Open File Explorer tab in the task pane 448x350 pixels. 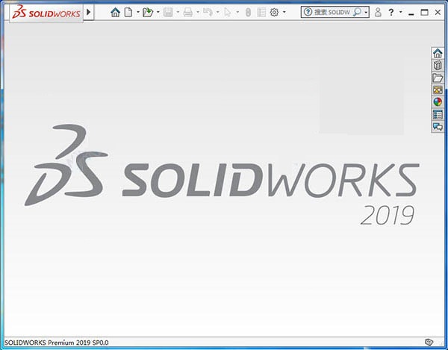438,78
